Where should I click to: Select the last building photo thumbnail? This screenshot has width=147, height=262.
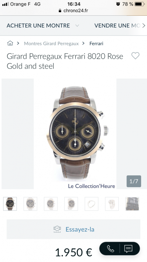[132, 204]
